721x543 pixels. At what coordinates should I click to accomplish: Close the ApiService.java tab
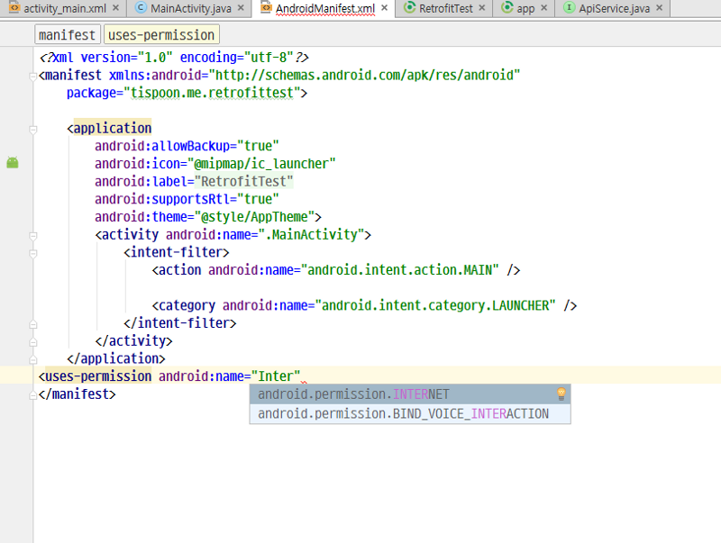(660, 8)
